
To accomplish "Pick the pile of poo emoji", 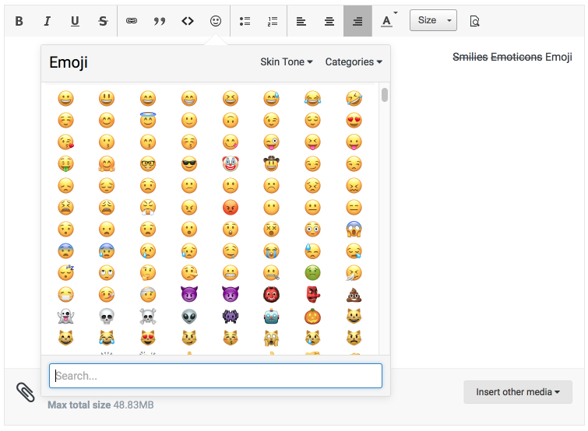I will pos(354,294).
